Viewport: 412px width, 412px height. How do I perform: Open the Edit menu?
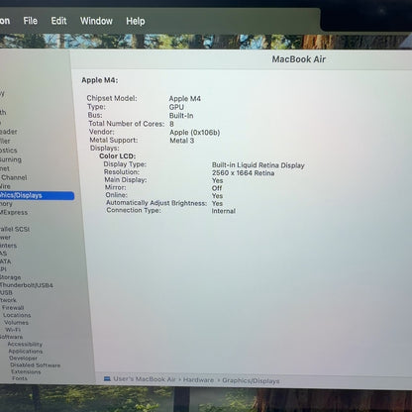click(58, 21)
